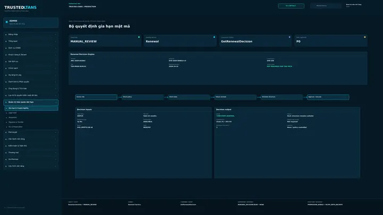Screen dimensions: 383x215
Task: Click the Renewal Decision Engine heading
Action: (82, 54)
